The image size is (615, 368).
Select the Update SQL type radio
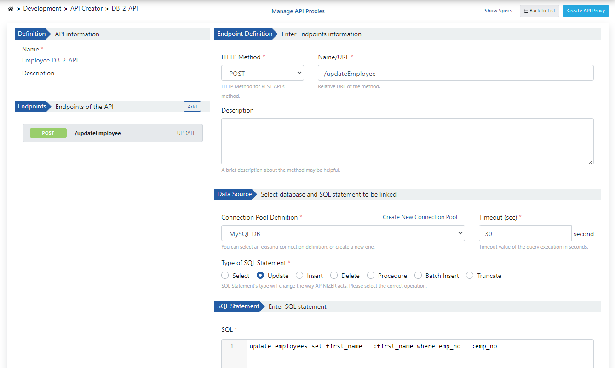point(260,276)
